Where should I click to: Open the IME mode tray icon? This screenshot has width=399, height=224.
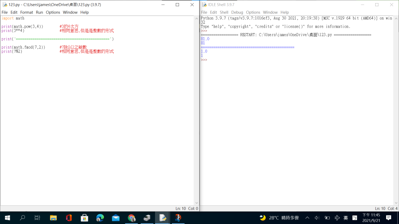point(355,218)
